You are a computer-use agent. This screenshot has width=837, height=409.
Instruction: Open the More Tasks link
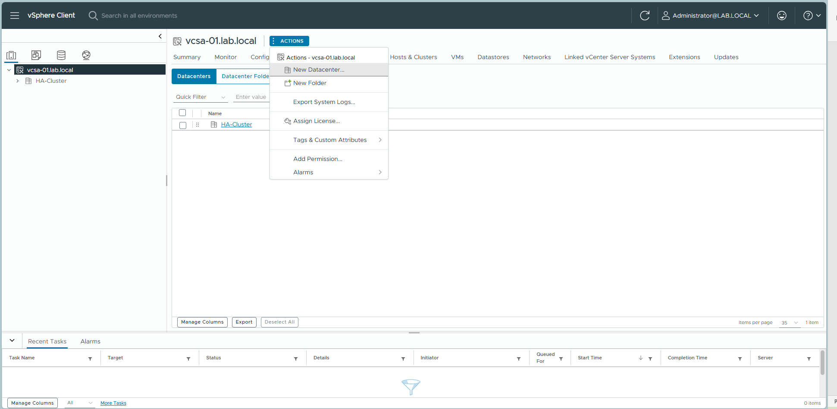coord(113,403)
